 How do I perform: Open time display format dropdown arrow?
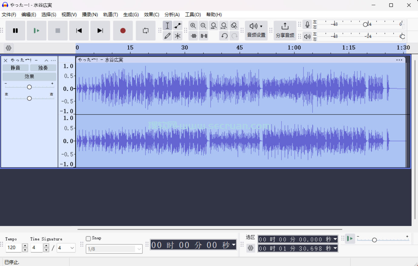(x=234, y=245)
